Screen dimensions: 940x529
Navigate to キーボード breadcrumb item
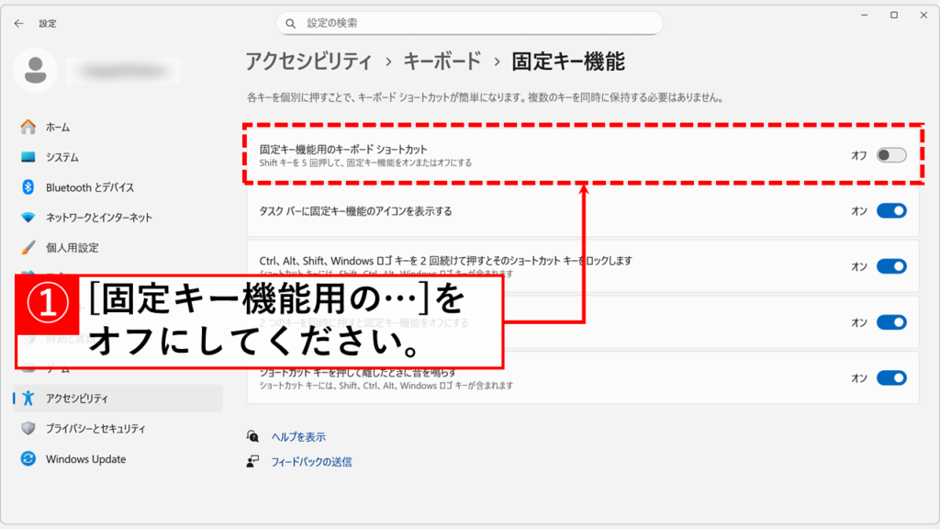442,62
